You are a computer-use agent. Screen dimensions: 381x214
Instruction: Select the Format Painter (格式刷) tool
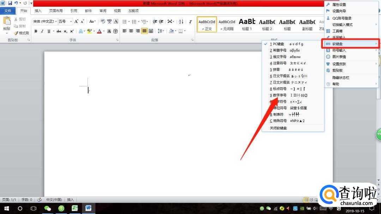coord(22,33)
